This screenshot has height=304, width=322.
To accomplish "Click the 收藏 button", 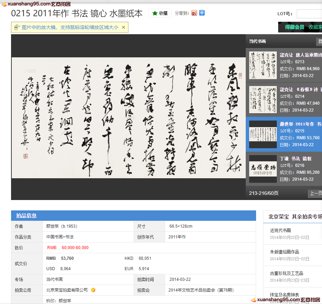I will click(160, 13).
